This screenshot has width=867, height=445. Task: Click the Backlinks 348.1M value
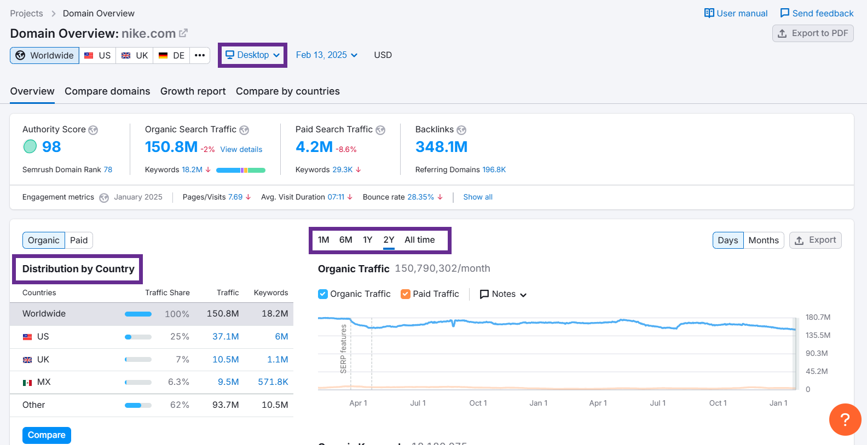(x=441, y=147)
